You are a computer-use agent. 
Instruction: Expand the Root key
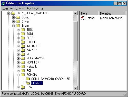tap(18, 87)
